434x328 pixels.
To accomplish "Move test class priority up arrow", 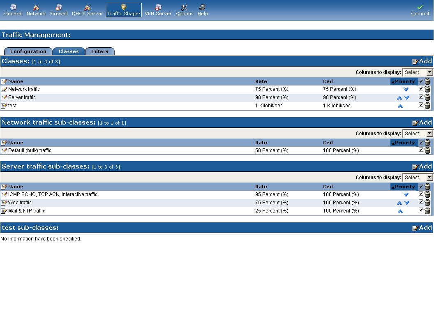I will pos(400,106).
